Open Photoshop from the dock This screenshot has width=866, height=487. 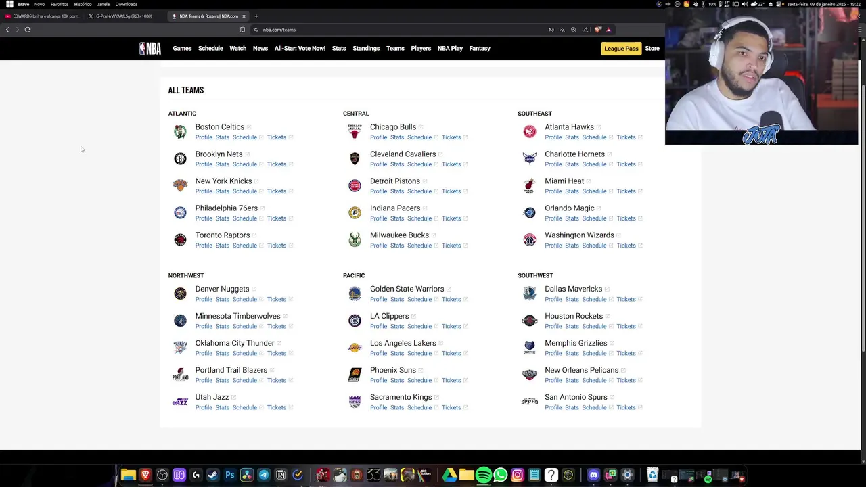[x=230, y=475]
